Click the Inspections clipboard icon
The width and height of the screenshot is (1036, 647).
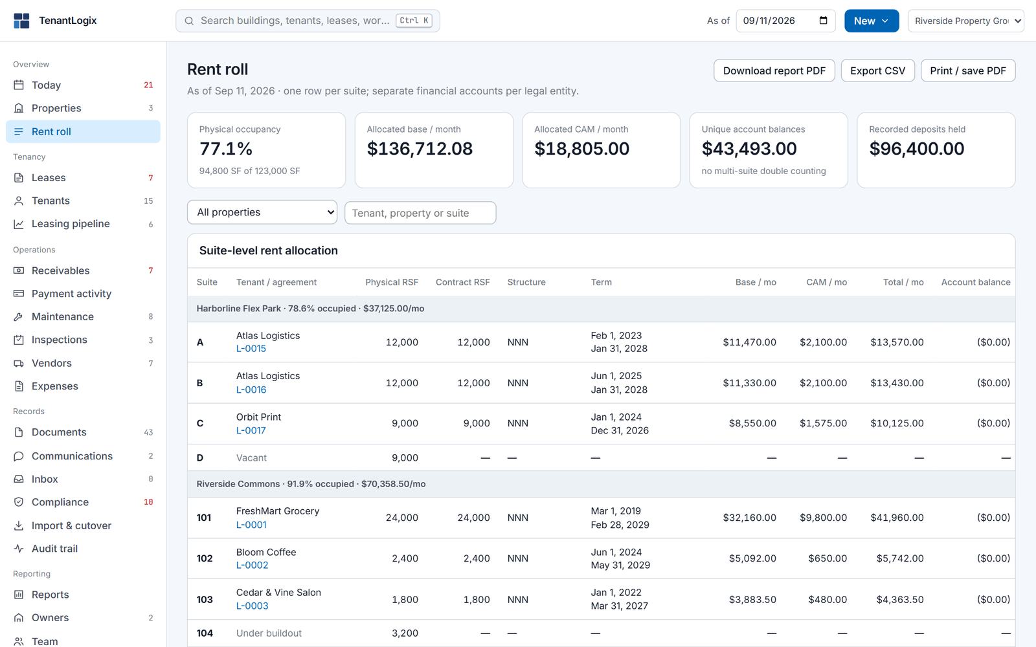tap(19, 340)
